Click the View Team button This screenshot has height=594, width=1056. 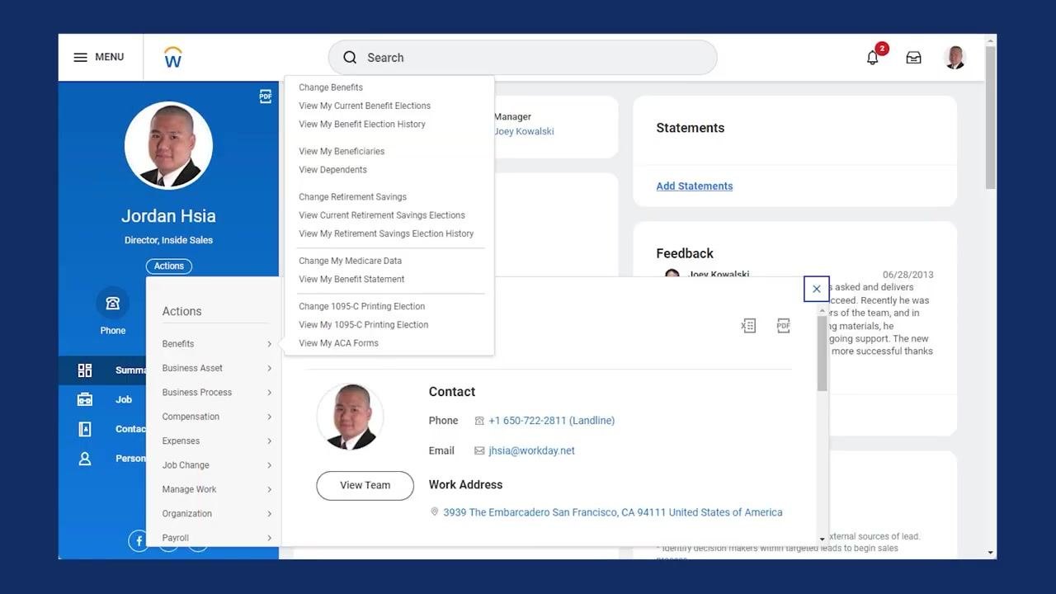[365, 485]
